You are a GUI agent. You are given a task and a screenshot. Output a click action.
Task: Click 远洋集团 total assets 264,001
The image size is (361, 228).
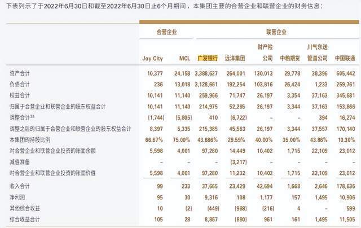[x=236, y=73]
